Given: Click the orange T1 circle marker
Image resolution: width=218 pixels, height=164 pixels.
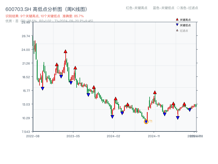Looking at the screenshot, I should [146, 122].
